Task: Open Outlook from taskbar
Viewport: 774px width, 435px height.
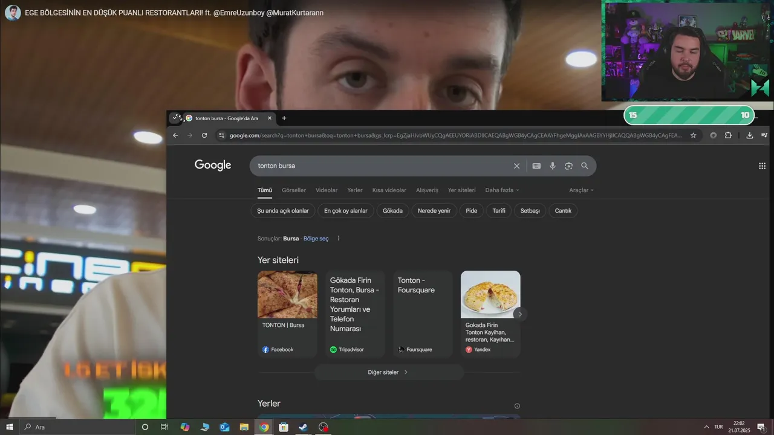Action: coord(224,427)
